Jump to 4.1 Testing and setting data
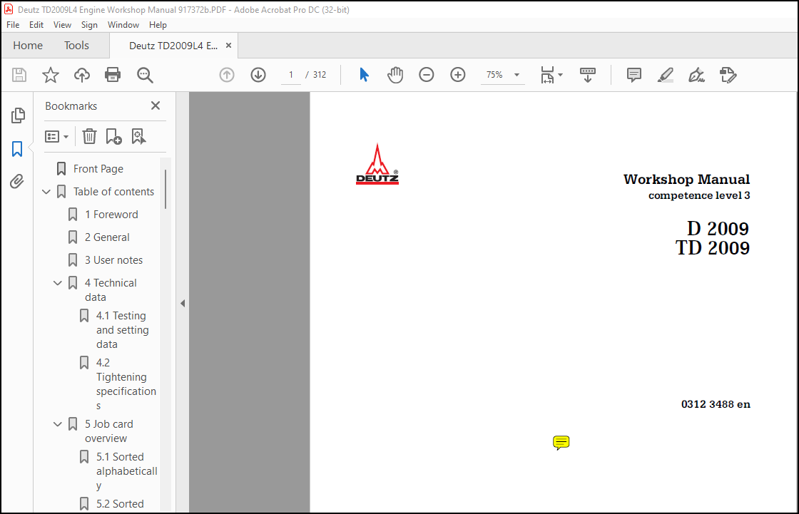 click(122, 330)
